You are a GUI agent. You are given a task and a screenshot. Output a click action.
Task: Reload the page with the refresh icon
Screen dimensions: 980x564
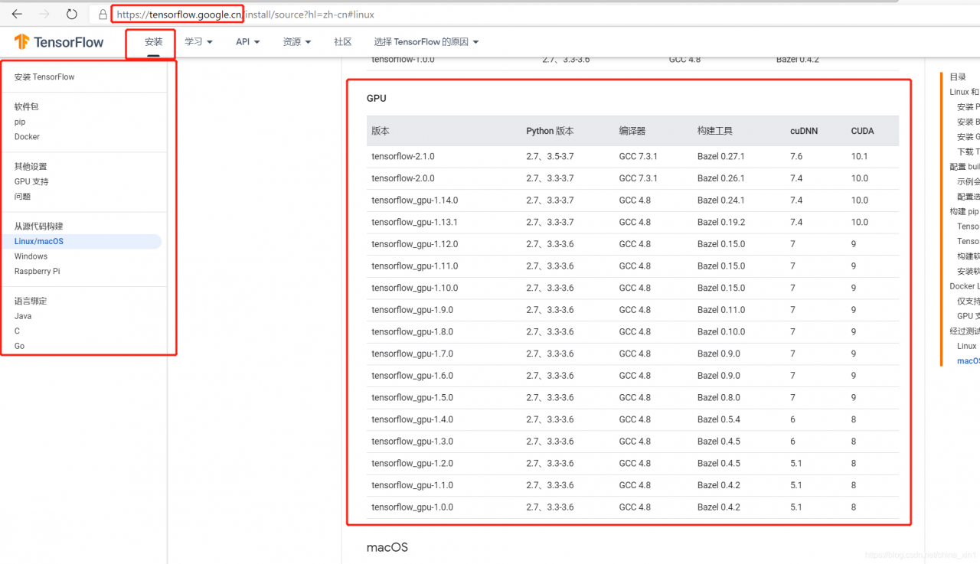click(72, 14)
